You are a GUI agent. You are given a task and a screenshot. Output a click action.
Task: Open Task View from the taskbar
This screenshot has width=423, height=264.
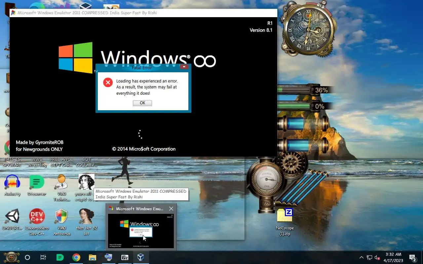(43, 257)
